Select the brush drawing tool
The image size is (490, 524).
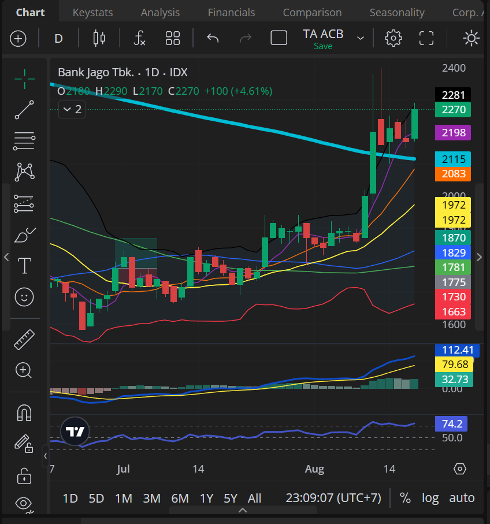(x=24, y=235)
